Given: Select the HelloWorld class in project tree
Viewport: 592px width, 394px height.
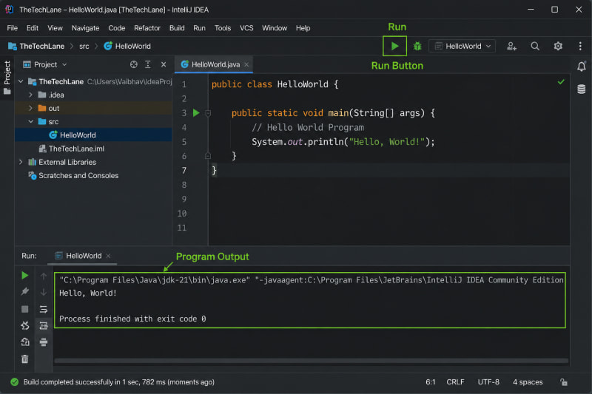Looking at the screenshot, I should (x=93, y=135).
